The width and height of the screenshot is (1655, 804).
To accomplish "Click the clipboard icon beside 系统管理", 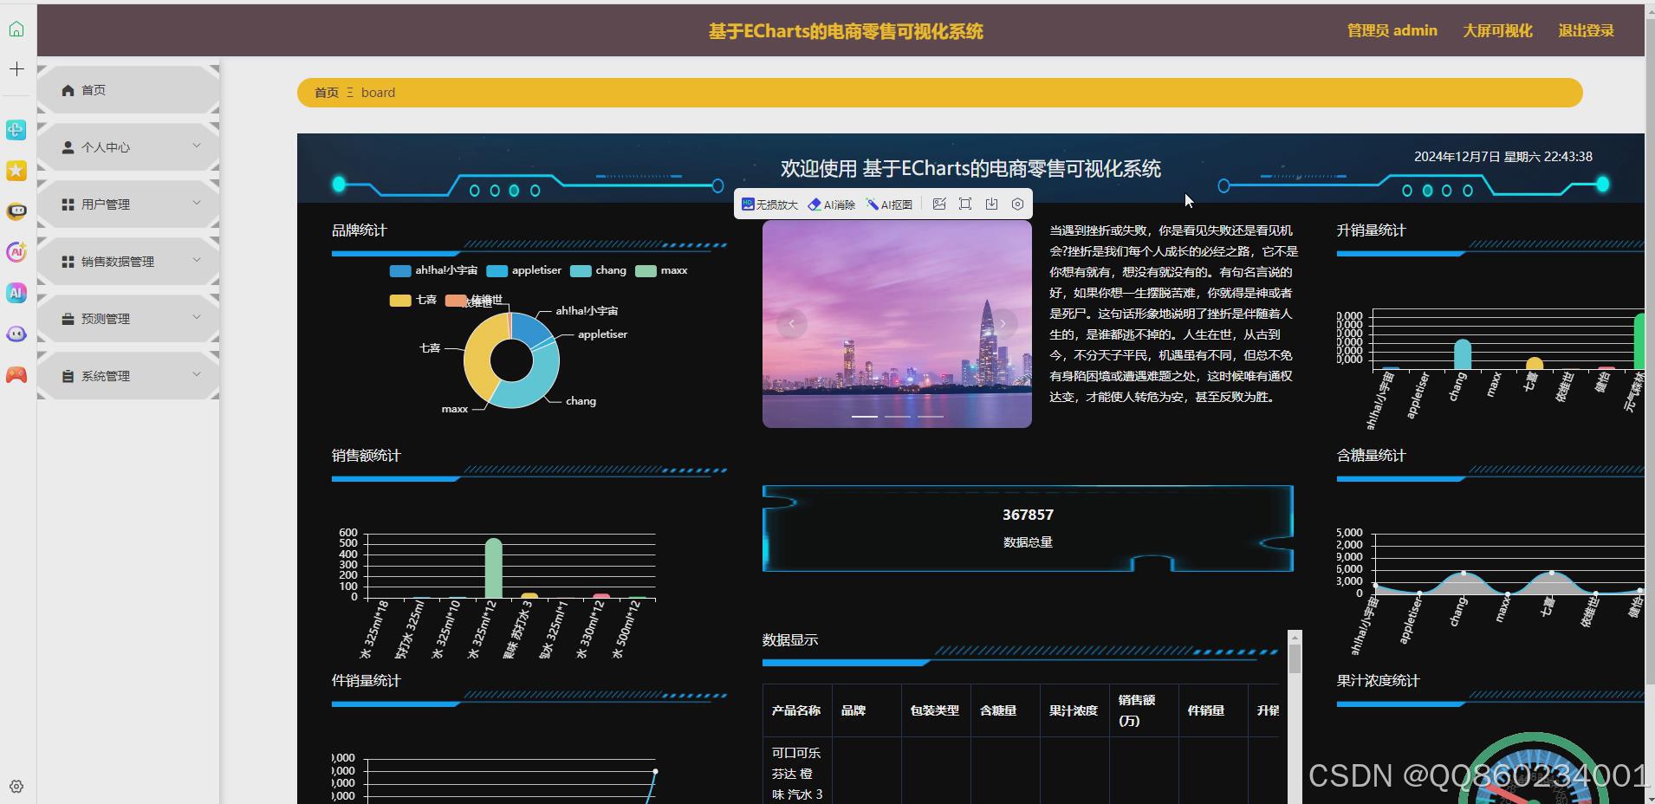I will point(68,376).
